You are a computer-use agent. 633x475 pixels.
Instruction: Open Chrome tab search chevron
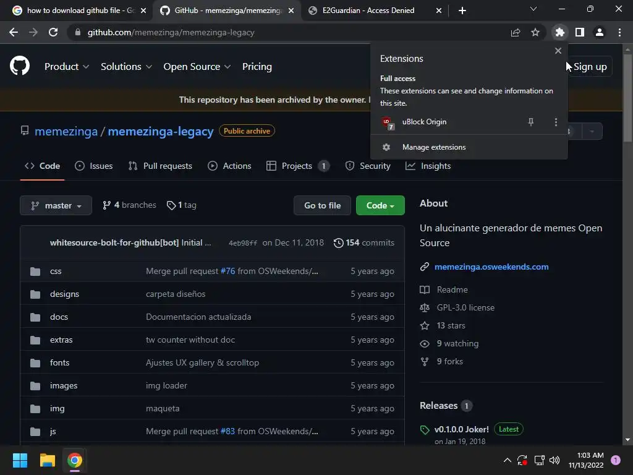pyautogui.click(x=533, y=9)
